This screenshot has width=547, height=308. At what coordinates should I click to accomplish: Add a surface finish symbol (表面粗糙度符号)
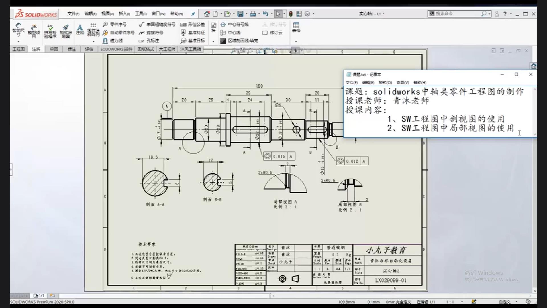(x=157, y=24)
